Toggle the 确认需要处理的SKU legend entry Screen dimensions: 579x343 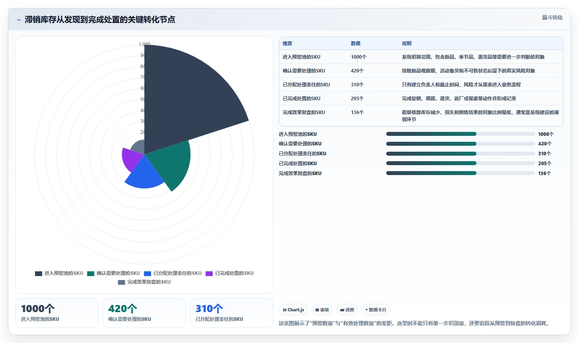coord(114,273)
